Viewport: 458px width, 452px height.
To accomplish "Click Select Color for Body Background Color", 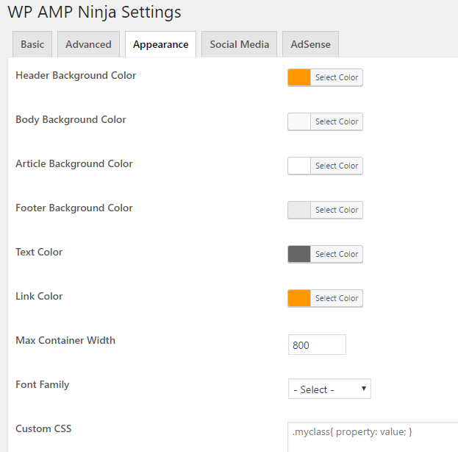I will pyautogui.click(x=337, y=121).
